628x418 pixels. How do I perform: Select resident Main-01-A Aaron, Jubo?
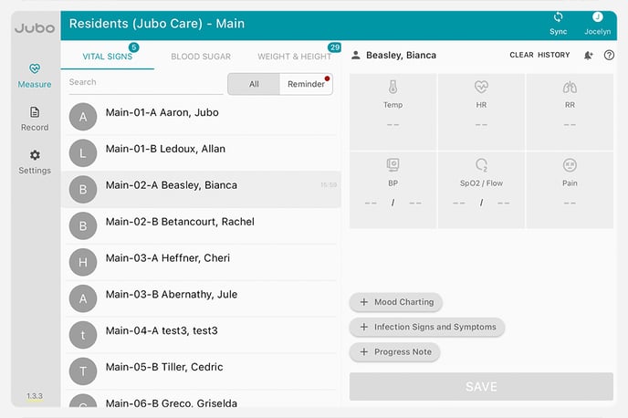coord(203,117)
